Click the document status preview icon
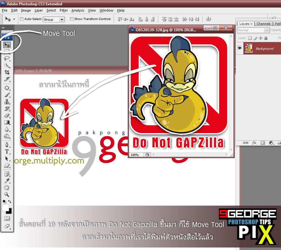Viewport: 281px width, 250px height. (x=147, y=155)
